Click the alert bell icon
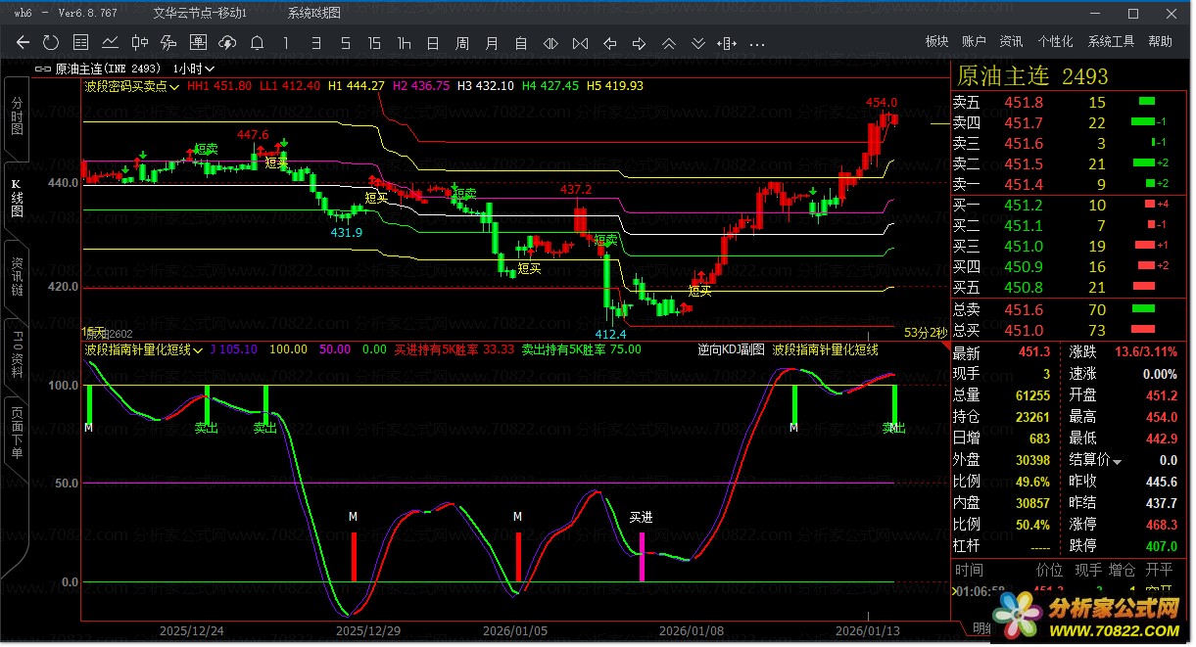This screenshot has width=1196, height=647. pos(257,42)
